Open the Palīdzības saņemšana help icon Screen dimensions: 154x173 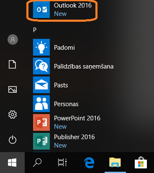pos(41,66)
